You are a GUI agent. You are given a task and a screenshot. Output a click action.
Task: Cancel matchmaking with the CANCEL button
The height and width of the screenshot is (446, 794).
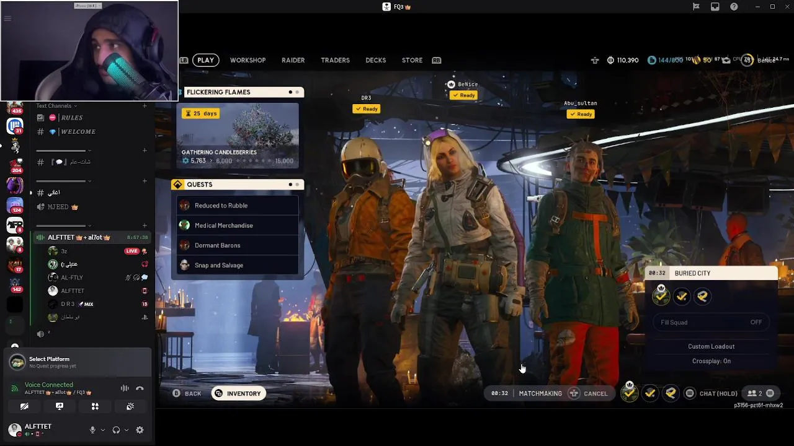click(x=589, y=393)
